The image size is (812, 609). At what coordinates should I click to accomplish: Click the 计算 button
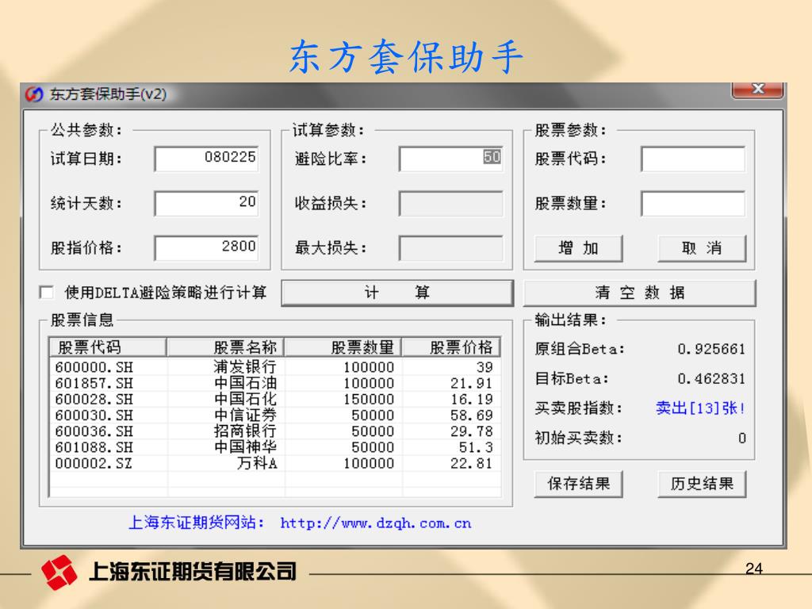point(397,293)
